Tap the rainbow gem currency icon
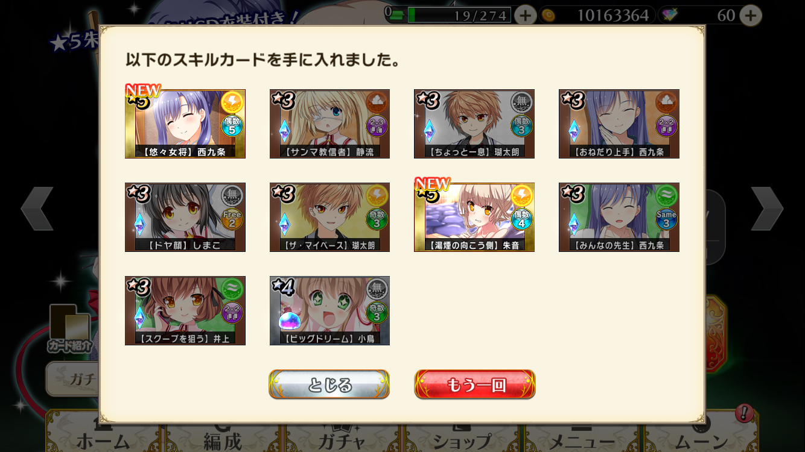Image resolution: width=805 pixels, height=452 pixels. tap(669, 15)
